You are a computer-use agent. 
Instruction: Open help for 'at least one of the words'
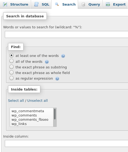pyautogui.click(x=63, y=56)
